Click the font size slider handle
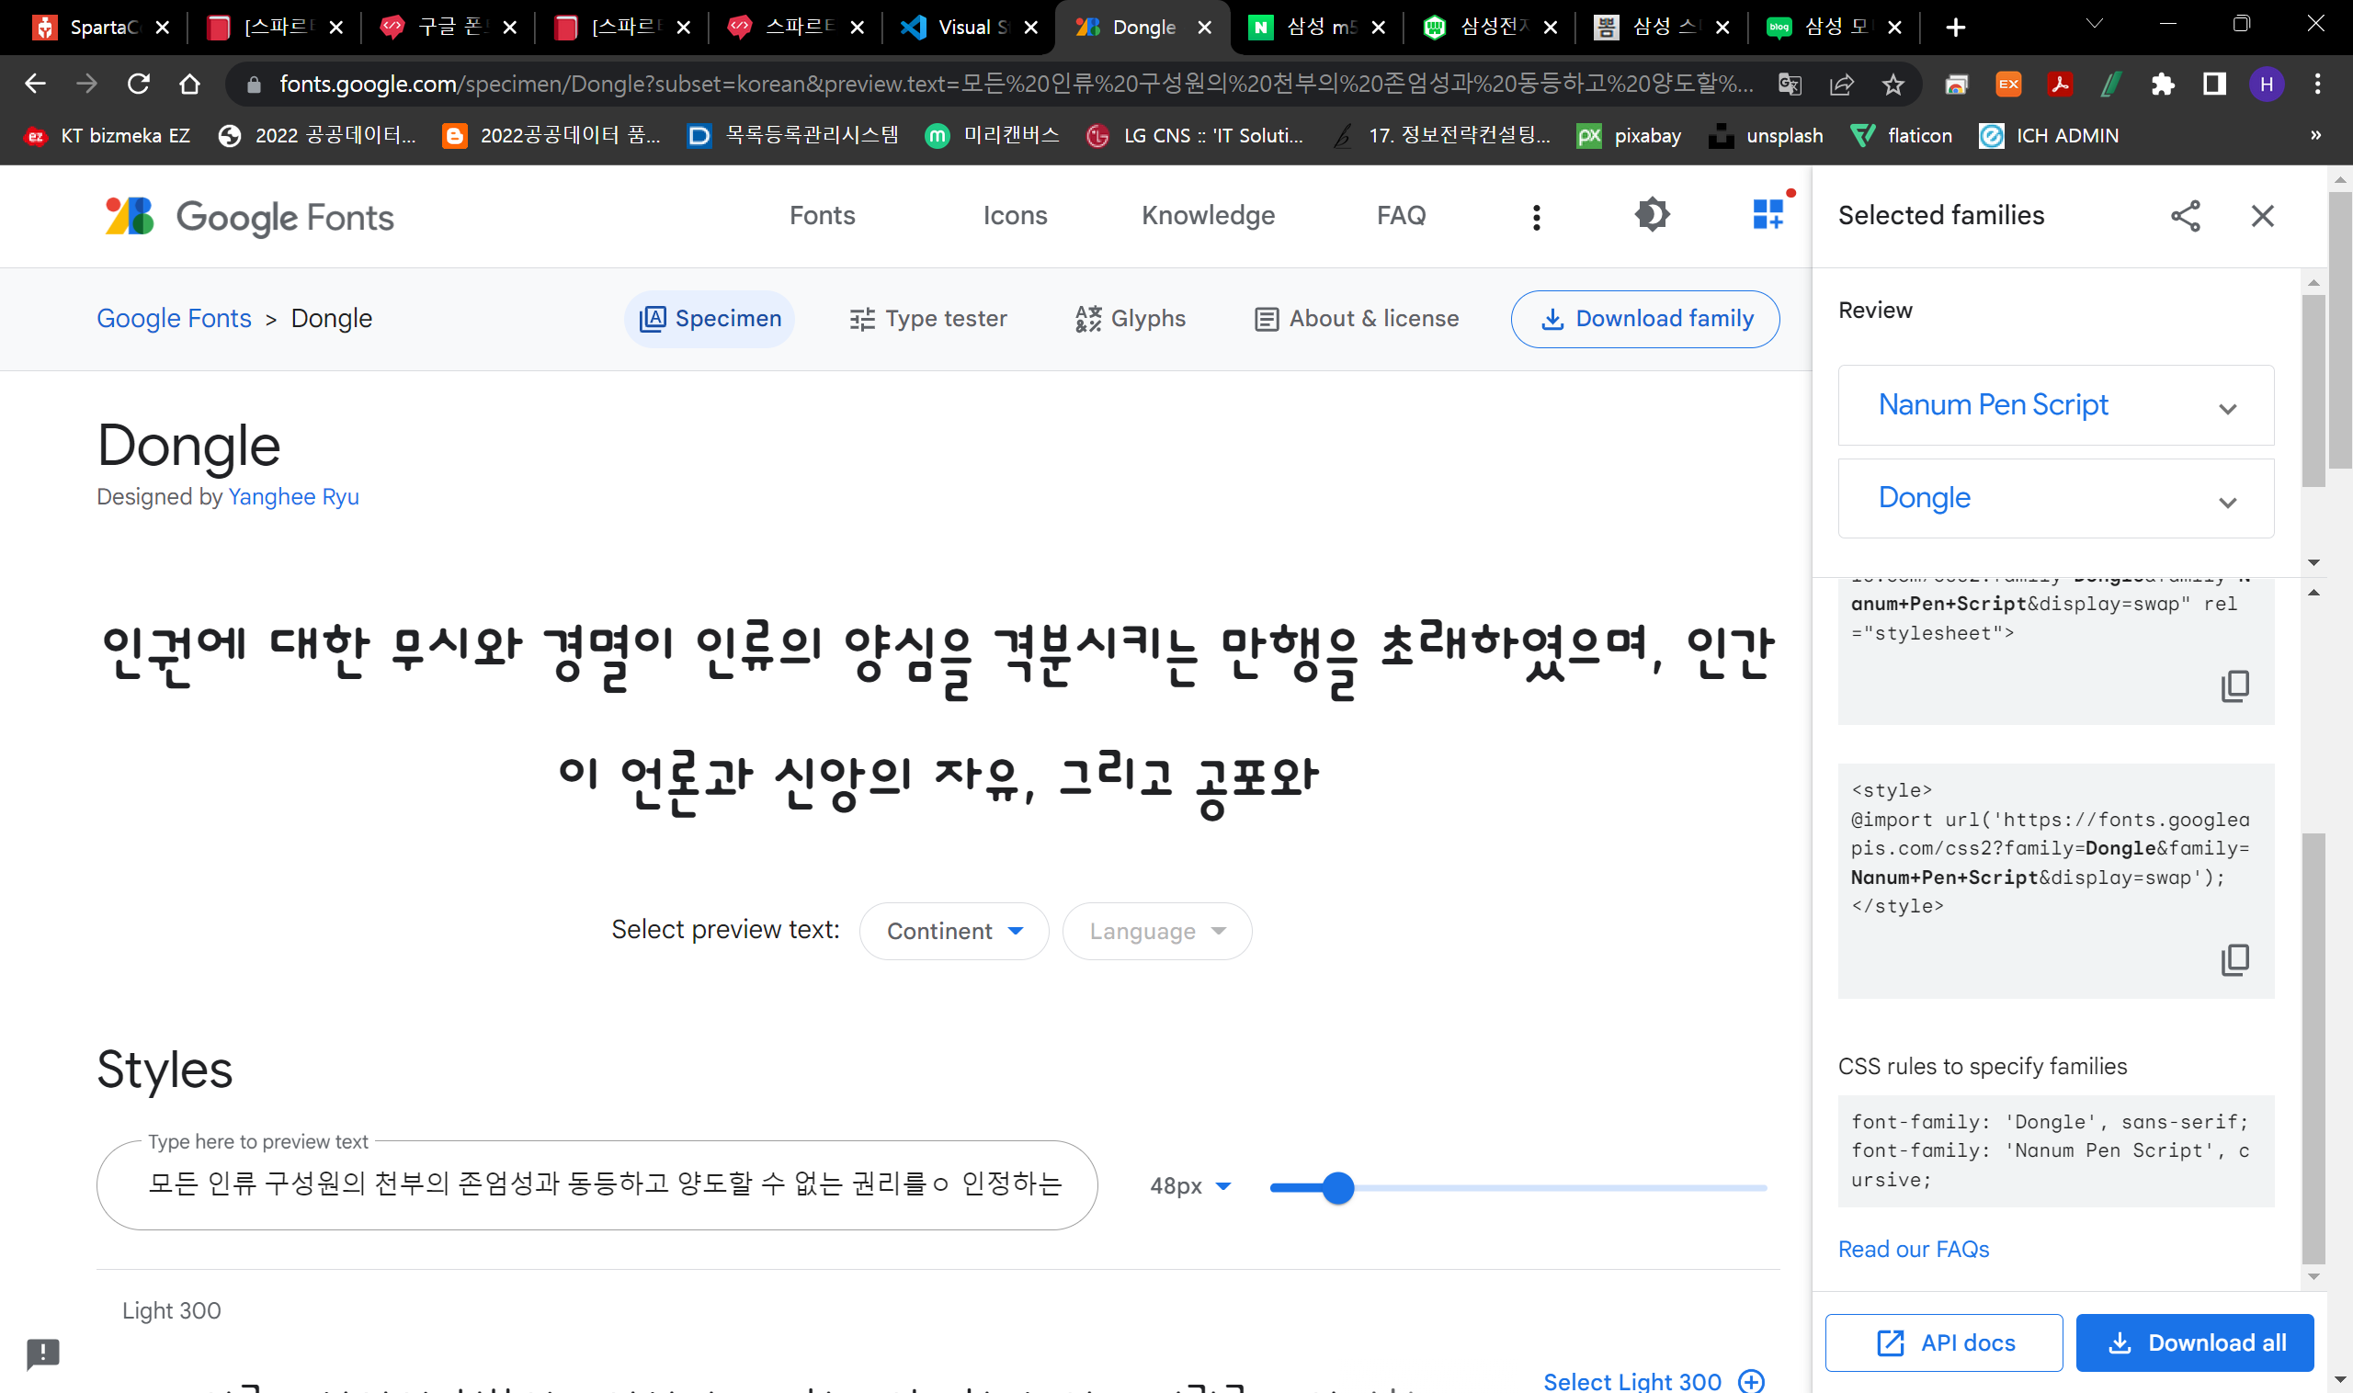The height and width of the screenshot is (1393, 2353). point(1338,1187)
